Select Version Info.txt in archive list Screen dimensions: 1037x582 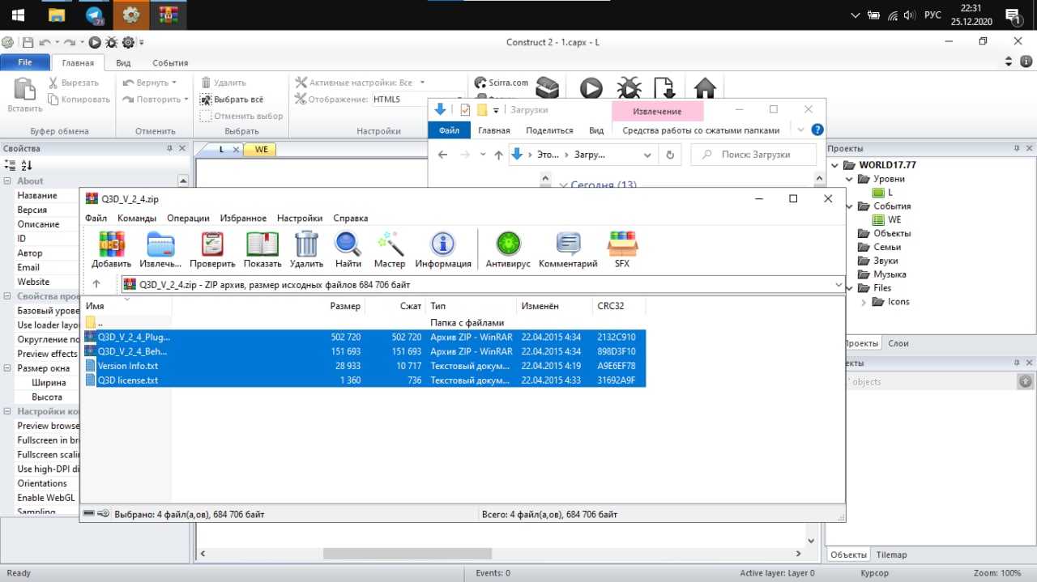365,366
